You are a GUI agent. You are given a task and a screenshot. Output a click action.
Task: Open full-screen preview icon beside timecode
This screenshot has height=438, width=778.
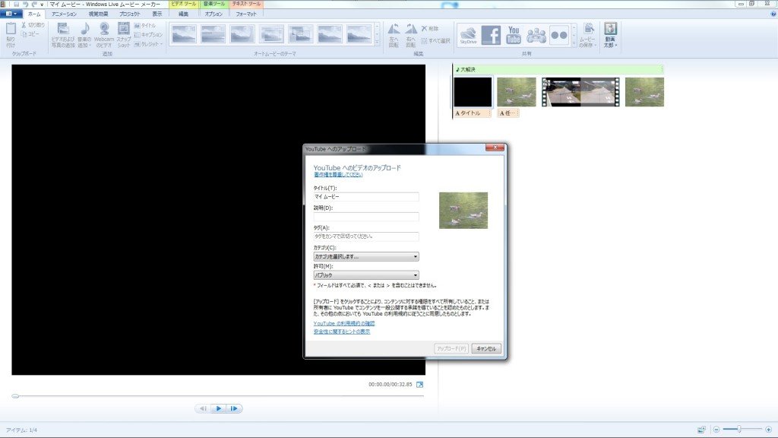(x=419, y=385)
